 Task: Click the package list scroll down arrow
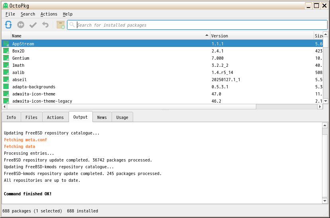pos(326,101)
